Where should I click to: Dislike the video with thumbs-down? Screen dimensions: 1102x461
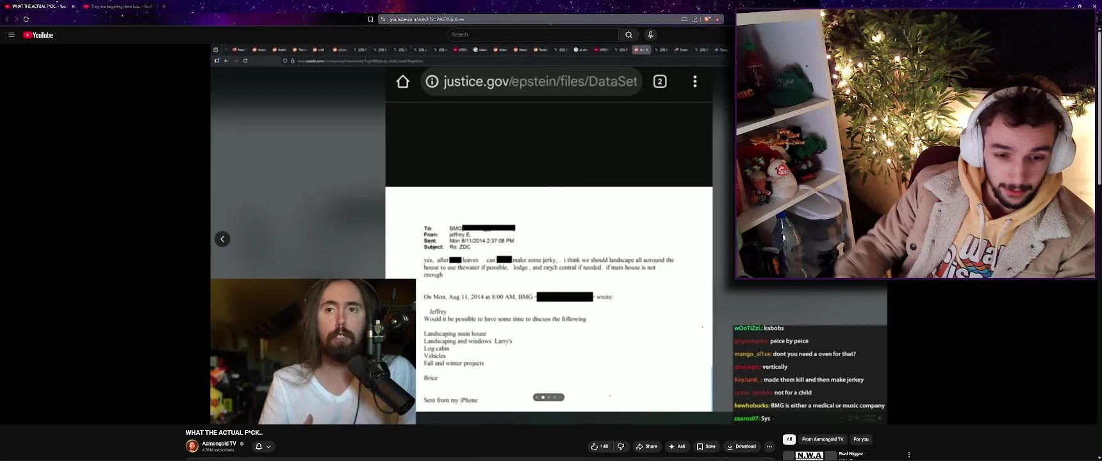click(621, 446)
